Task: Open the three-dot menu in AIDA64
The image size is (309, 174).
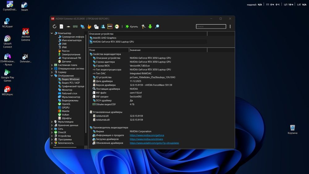Action: tap(230, 26)
